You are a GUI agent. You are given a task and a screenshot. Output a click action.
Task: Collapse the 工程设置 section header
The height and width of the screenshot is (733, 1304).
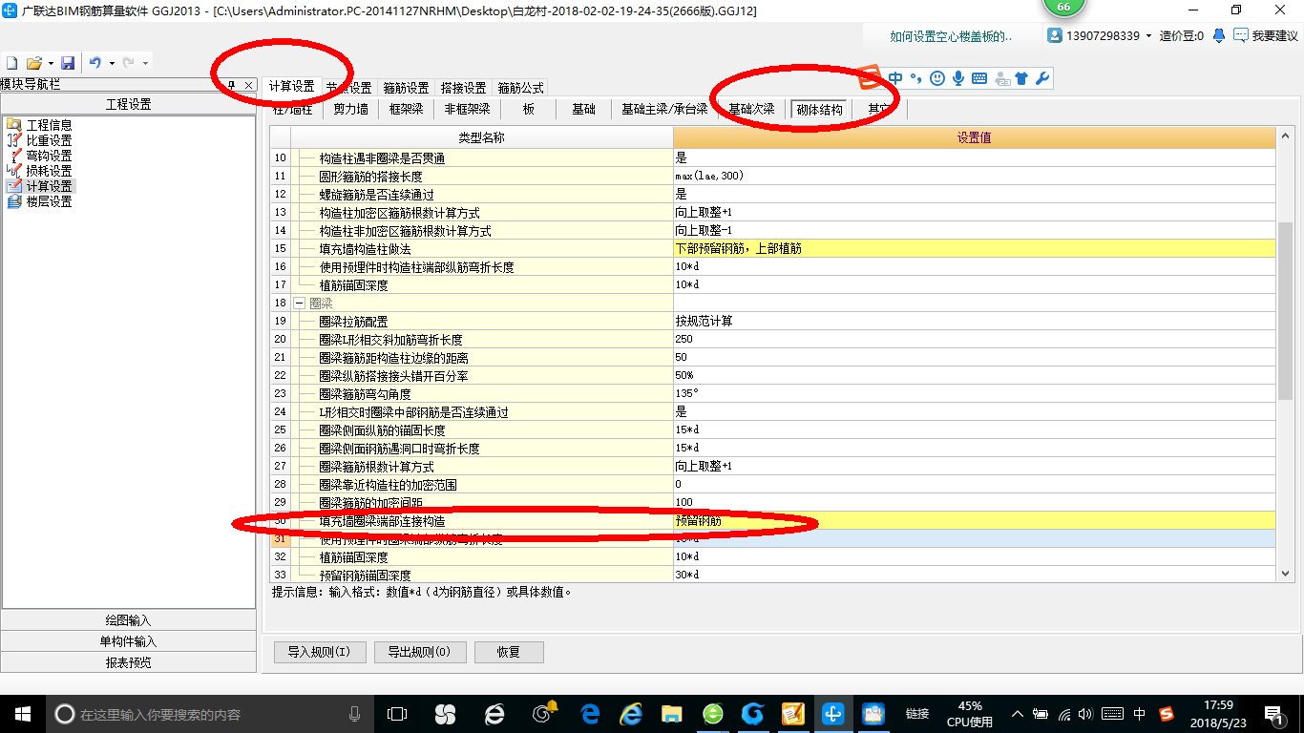pos(129,104)
